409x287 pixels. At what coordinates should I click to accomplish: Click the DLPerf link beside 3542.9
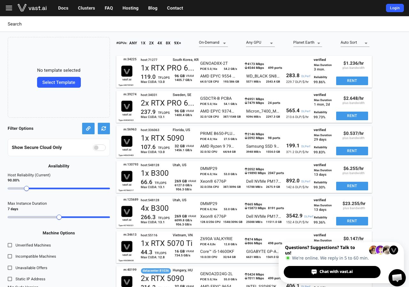[309, 217]
